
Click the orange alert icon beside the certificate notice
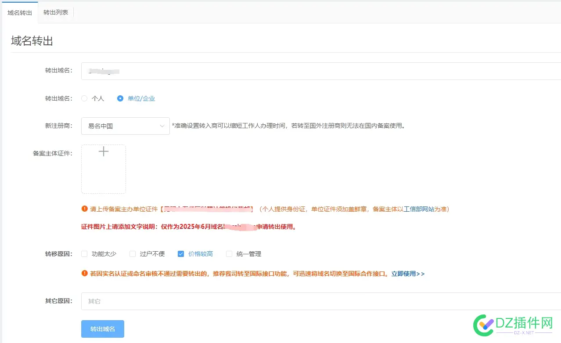click(x=84, y=209)
